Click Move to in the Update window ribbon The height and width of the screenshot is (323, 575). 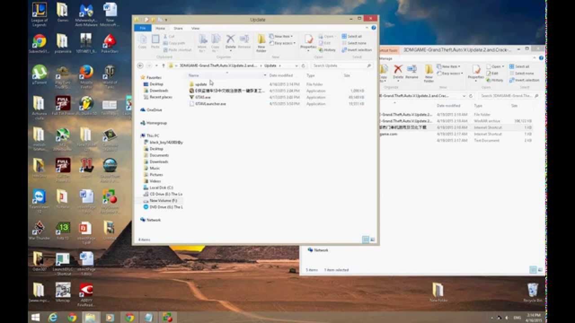pyautogui.click(x=202, y=43)
